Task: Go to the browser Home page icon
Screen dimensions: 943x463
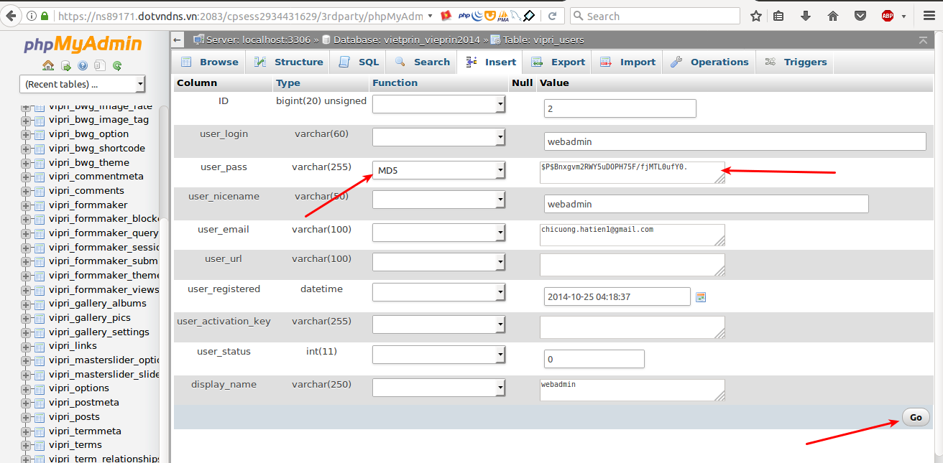Action: coord(833,16)
